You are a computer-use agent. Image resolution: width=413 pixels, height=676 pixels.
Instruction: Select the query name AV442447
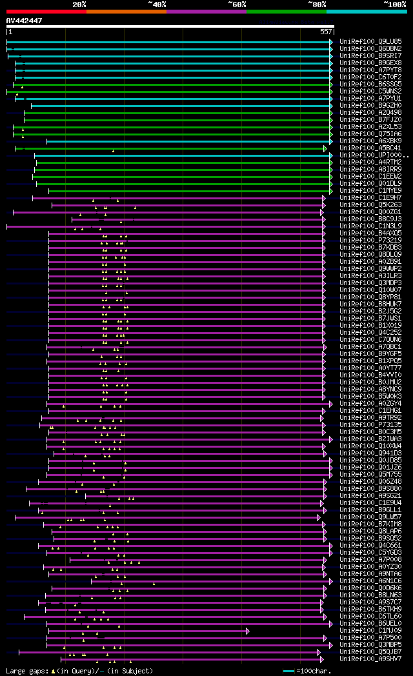click(x=24, y=21)
